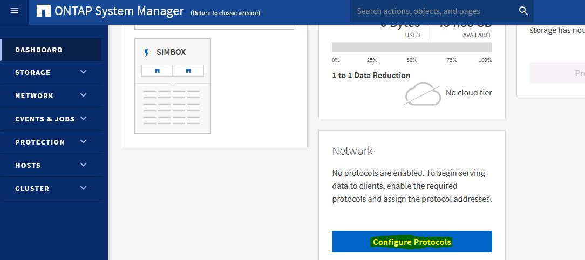Open the NETWORK sidebar item
Image resolution: width=585 pixels, height=260 pixels.
point(51,95)
